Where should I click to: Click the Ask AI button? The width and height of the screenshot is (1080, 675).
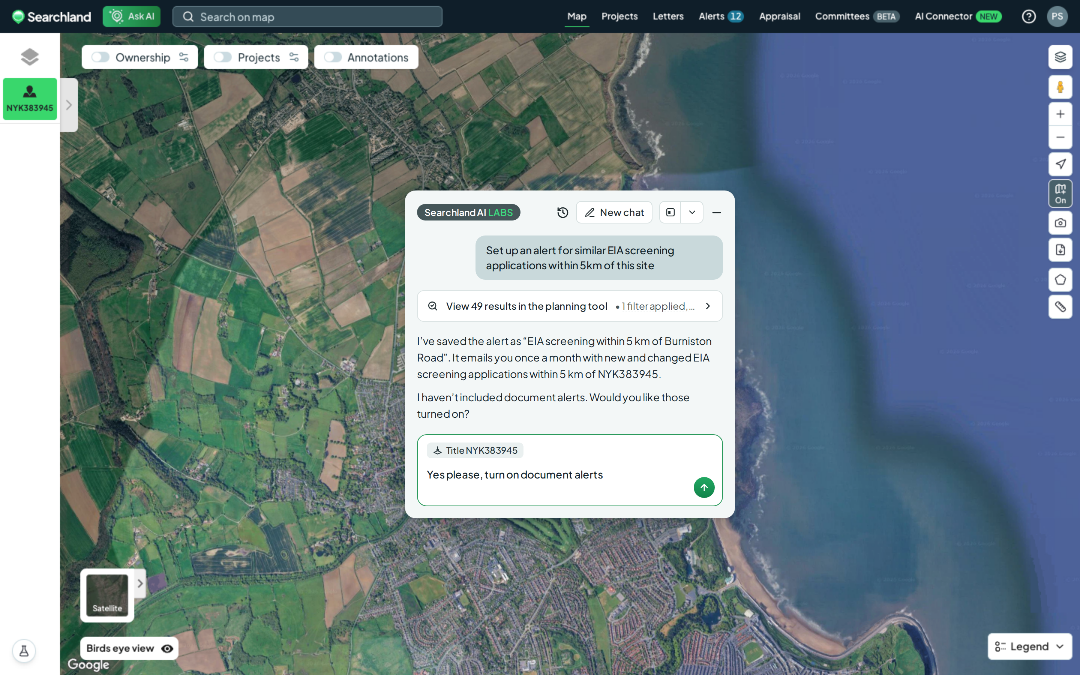click(132, 16)
